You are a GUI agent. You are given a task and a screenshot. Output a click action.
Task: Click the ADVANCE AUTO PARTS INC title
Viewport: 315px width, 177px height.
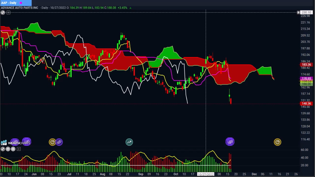(x=20, y=8)
